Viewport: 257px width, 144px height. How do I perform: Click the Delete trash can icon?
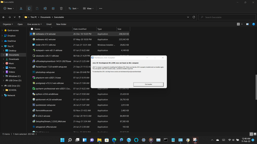(x=61, y=9)
